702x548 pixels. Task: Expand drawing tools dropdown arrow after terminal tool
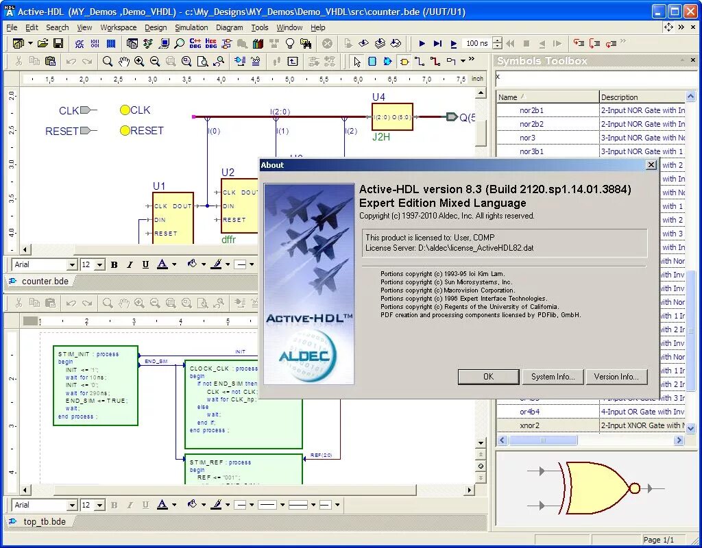coord(463,60)
